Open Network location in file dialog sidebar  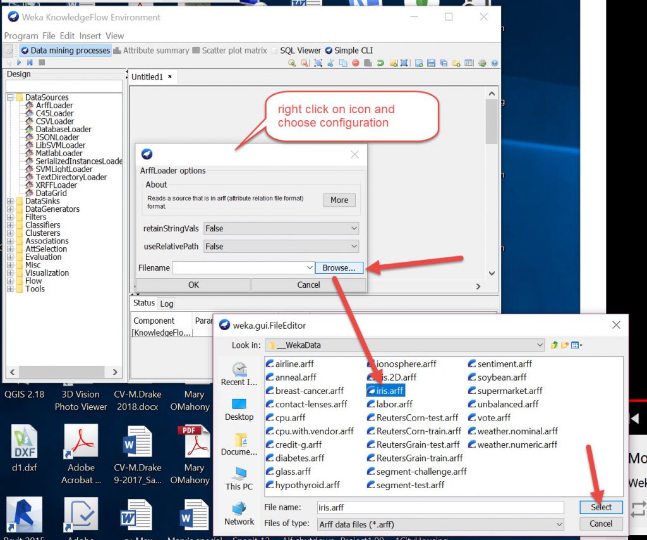[x=239, y=513]
